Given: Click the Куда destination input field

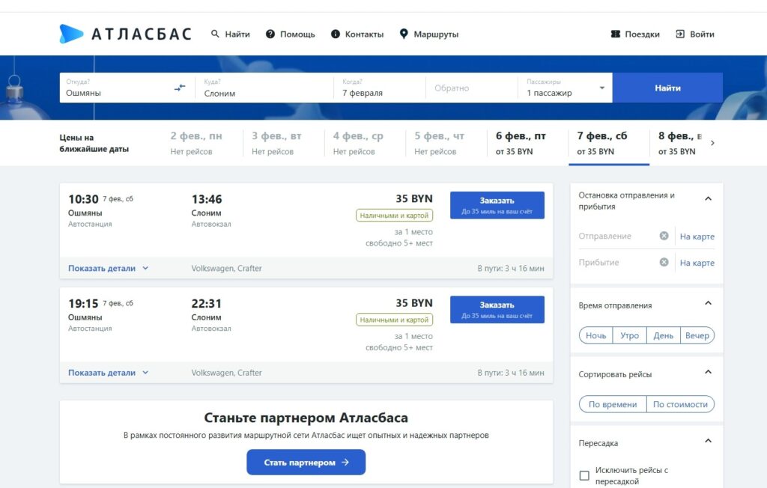Looking at the screenshot, I should click(x=264, y=93).
